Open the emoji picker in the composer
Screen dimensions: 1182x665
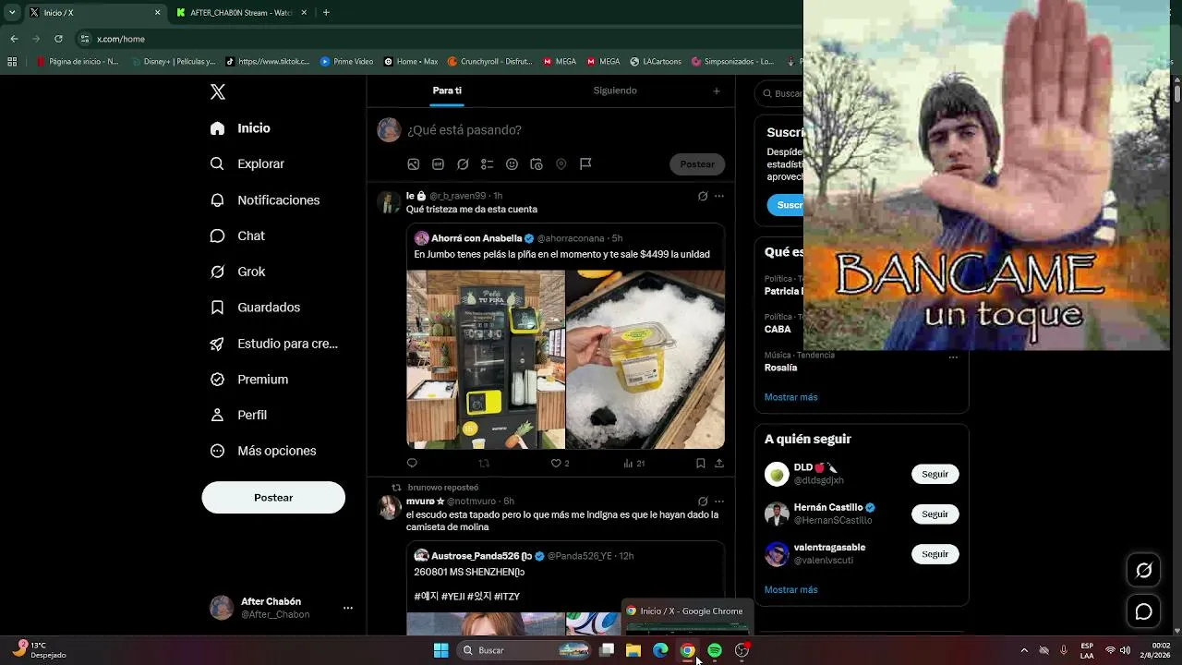512,164
